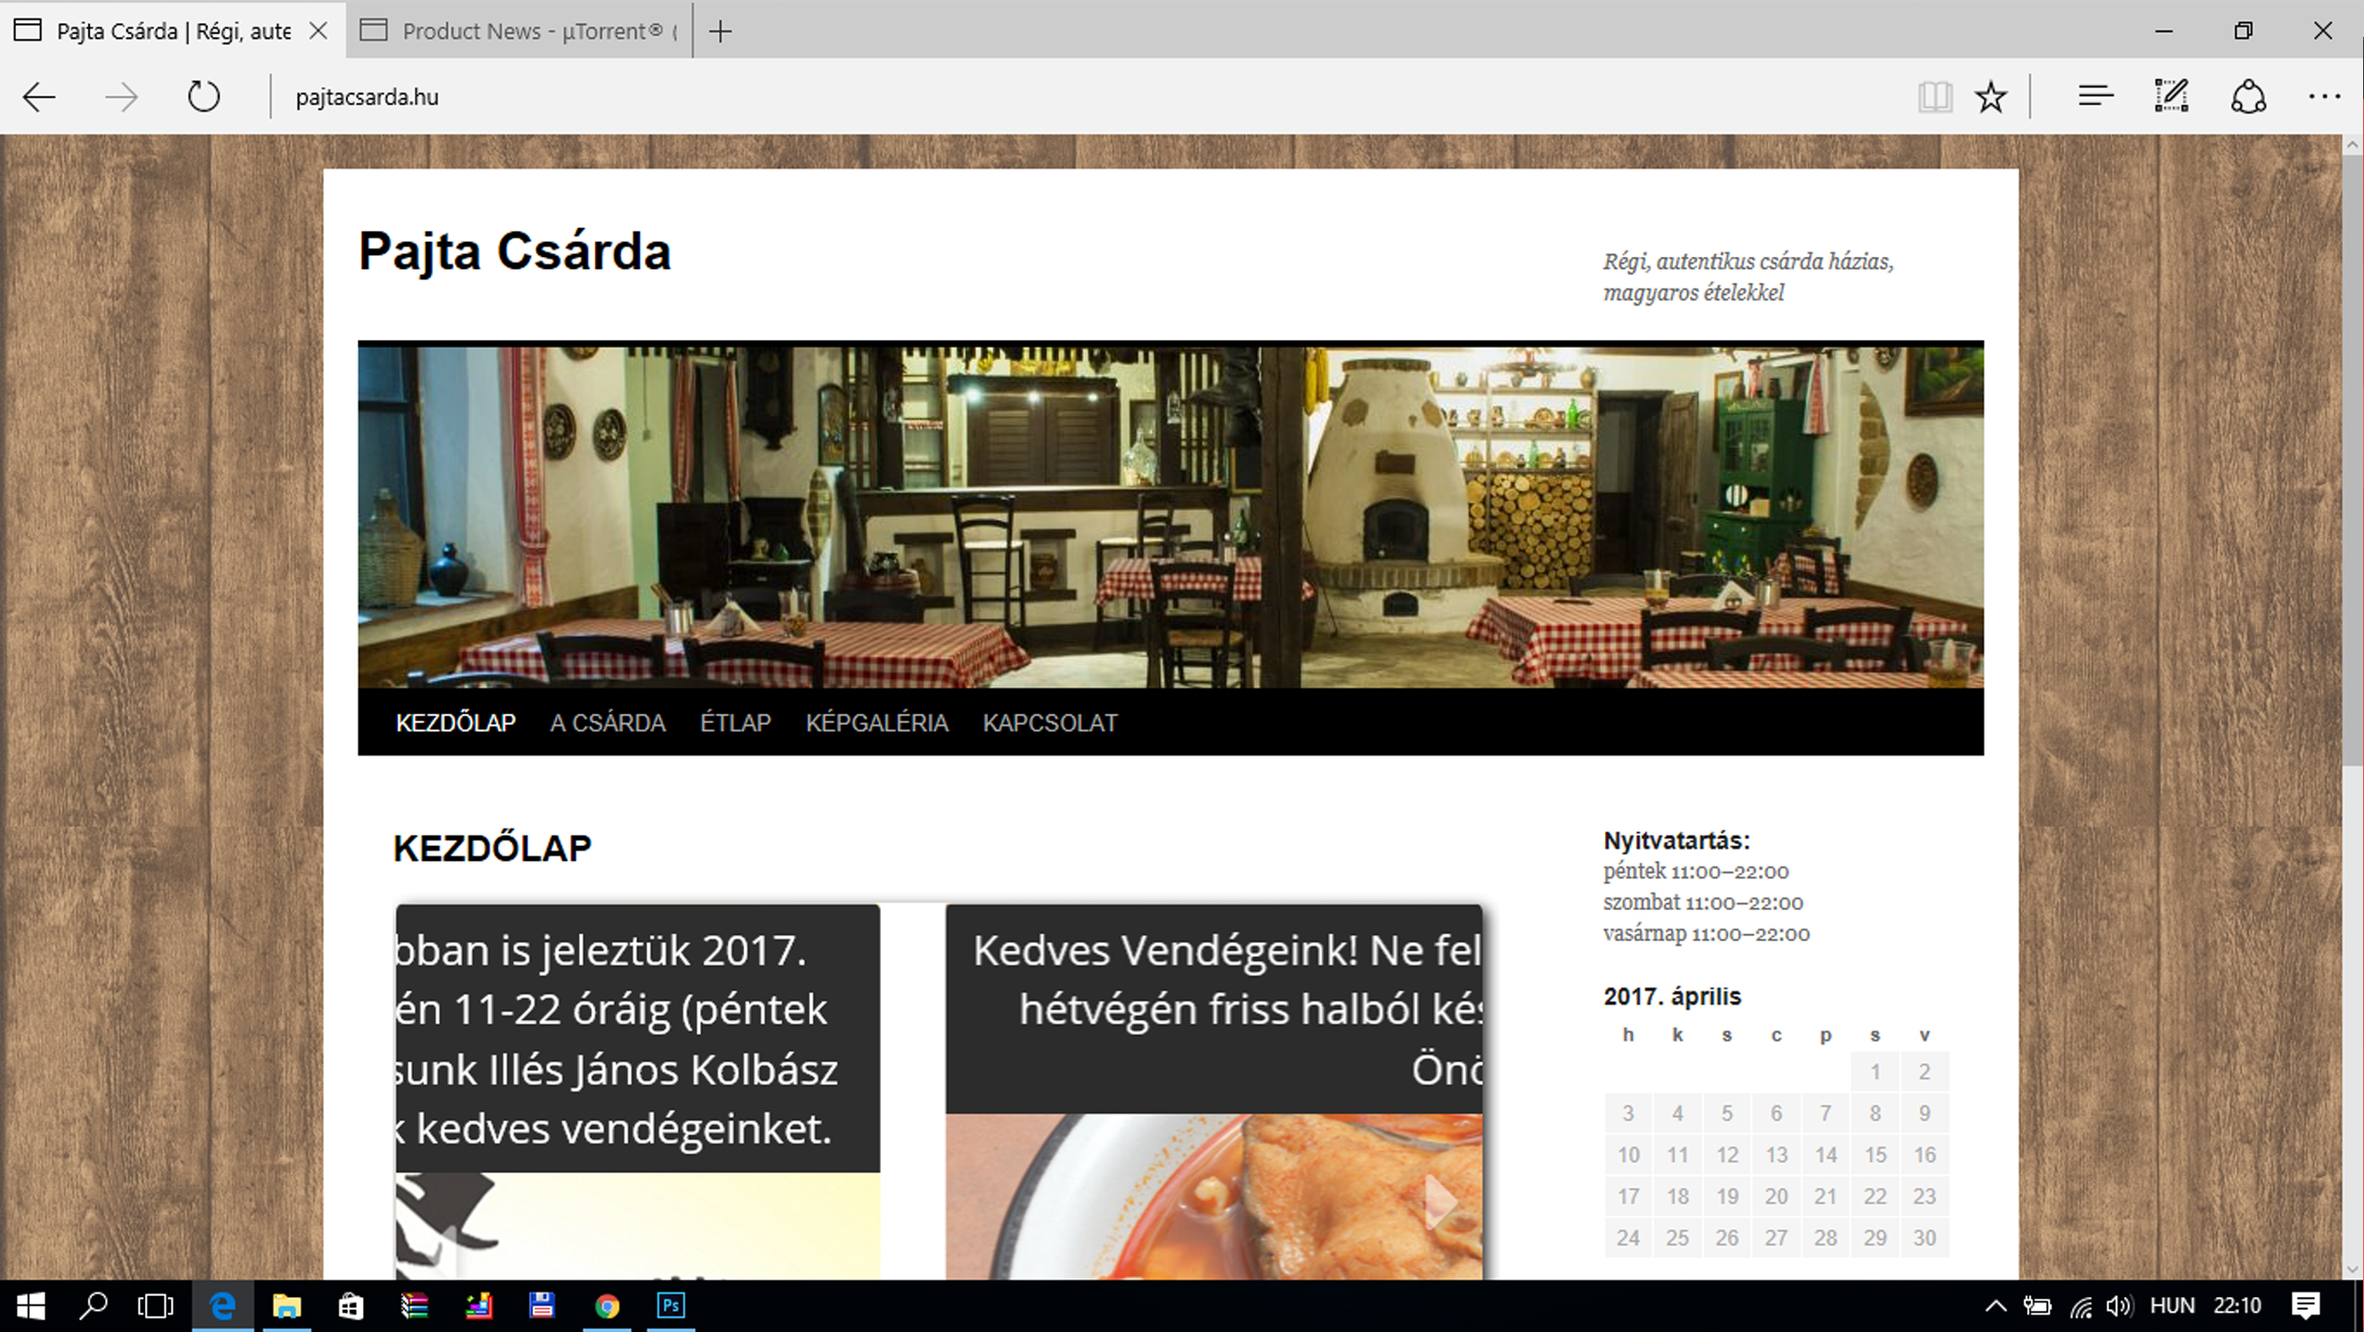Open the floppy disk taskbar app
The height and width of the screenshot is (1332, 2364).
pyautogui.click(x=542, y=1305)
